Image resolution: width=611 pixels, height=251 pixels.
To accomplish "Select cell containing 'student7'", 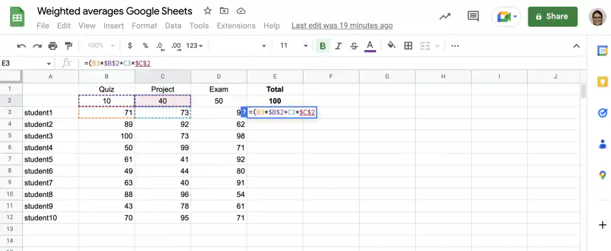I will pyautogui.click(x=50, y=183).
